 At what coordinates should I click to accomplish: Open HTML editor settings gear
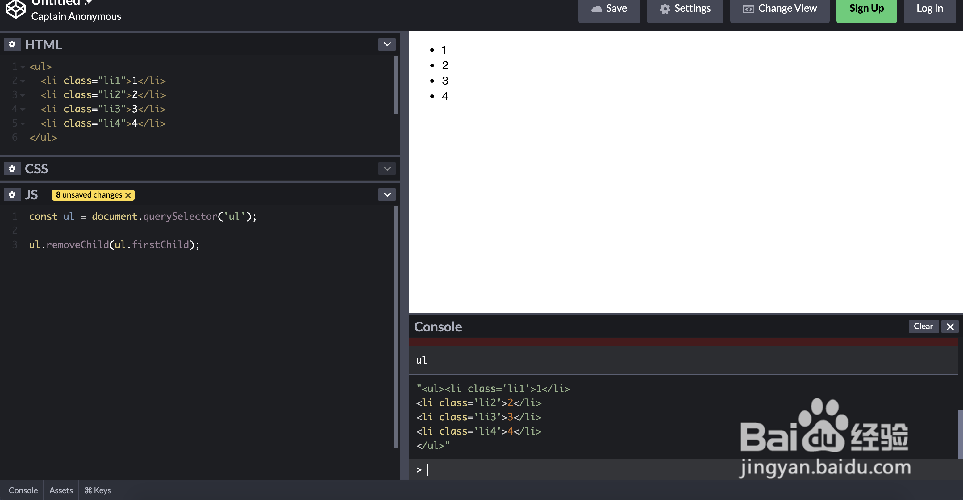click(12, 44)
